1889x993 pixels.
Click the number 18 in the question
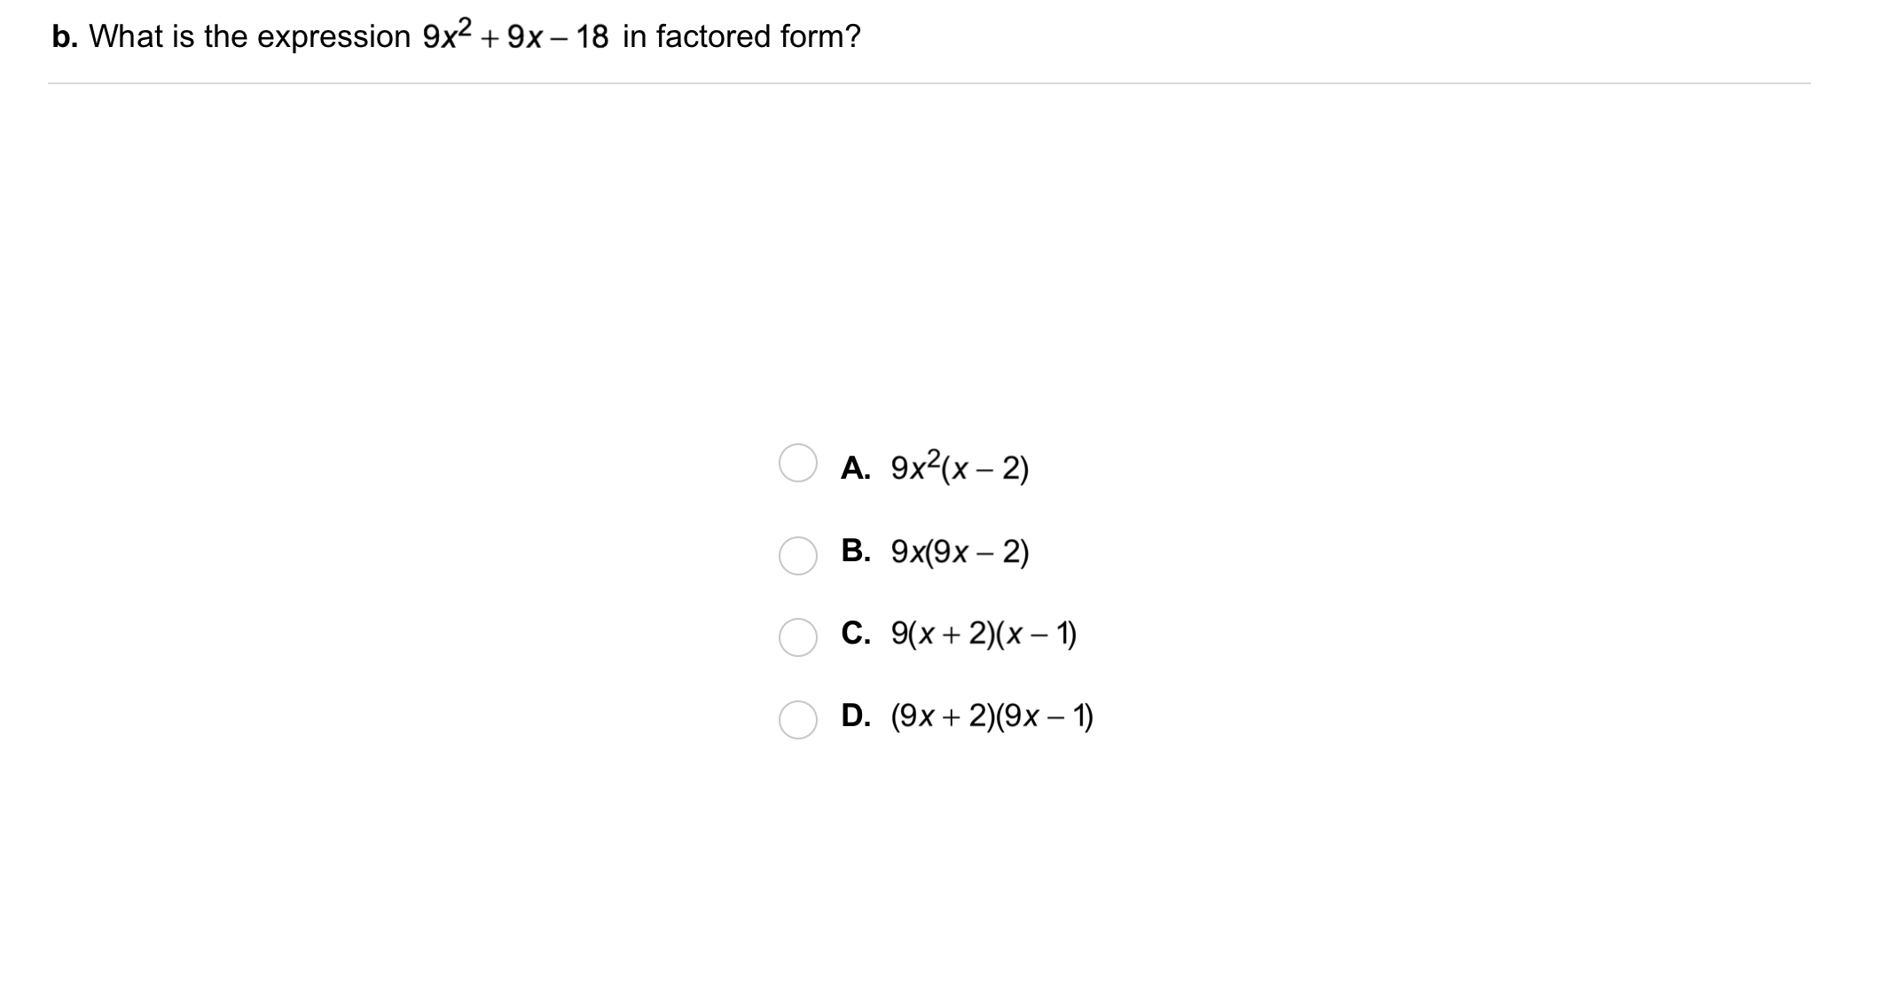point(592,36)
